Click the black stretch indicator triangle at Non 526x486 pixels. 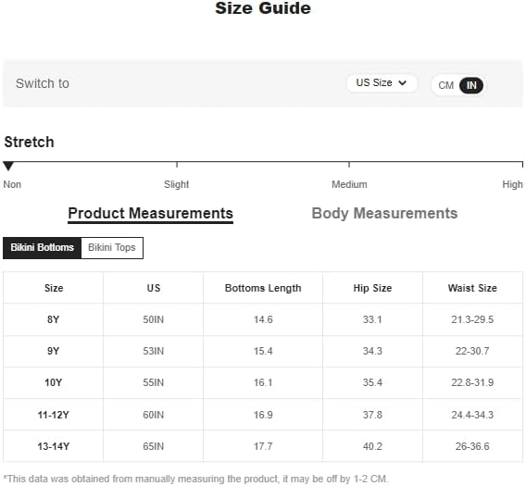point(8,166)
